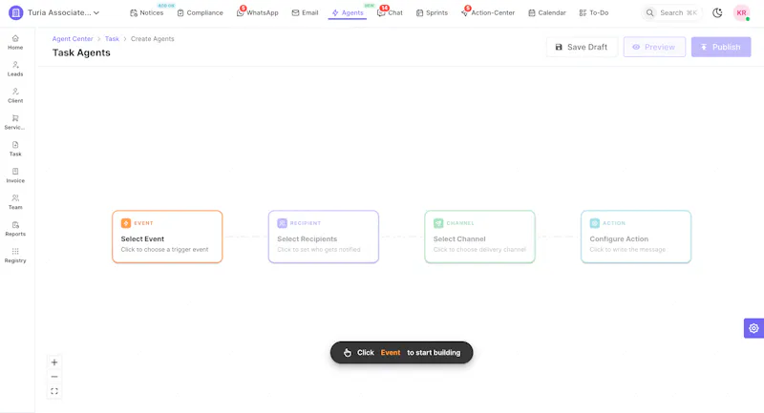Open Reports in the sidebar
Screen dimensions: 764x413
(x=15, y=229)
